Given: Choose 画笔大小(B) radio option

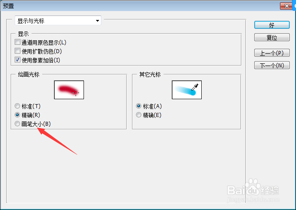Looking at the screenshot, I should pos(17,124).
